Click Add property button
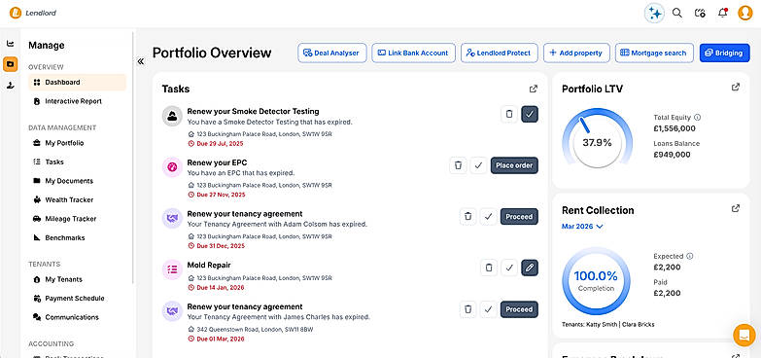The height and width of the screenshot is (358, 761). (x=576, y=53)
